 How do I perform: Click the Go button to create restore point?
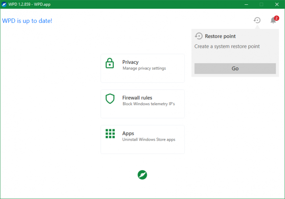235,68
